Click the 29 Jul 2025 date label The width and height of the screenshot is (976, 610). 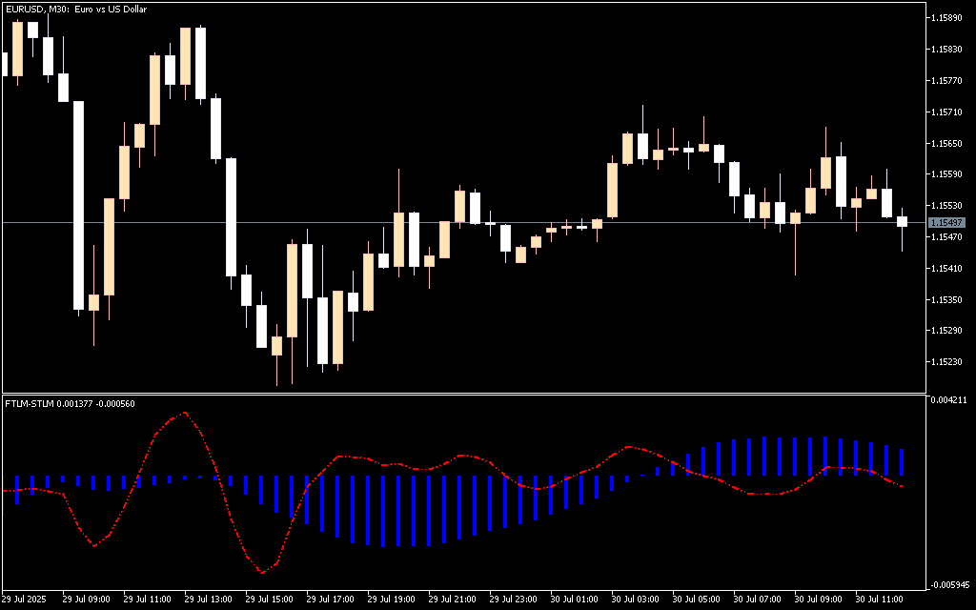pyautogui.click(x=24, y=600)
